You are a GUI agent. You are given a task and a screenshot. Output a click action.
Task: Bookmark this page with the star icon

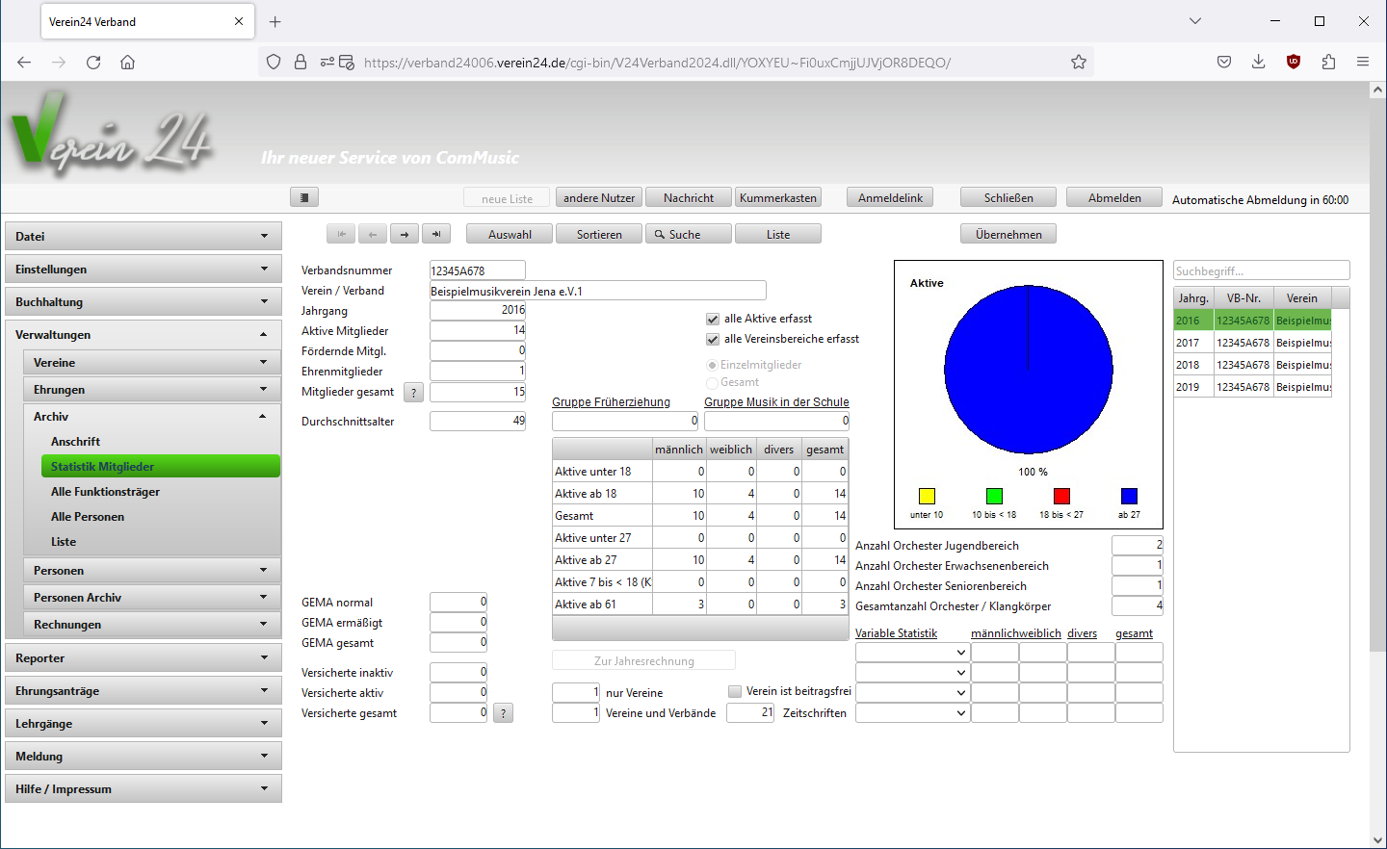coord(1079,63)
